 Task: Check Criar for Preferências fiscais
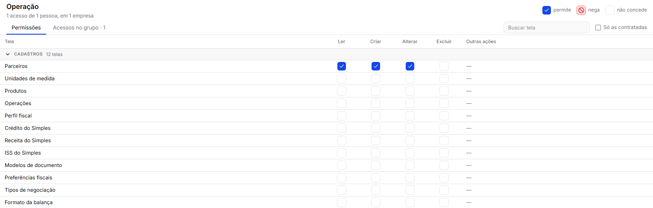tap(376, 178)
